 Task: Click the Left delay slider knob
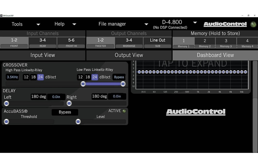[6, 104]
